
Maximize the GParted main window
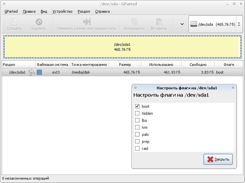(x=234, y=4)
